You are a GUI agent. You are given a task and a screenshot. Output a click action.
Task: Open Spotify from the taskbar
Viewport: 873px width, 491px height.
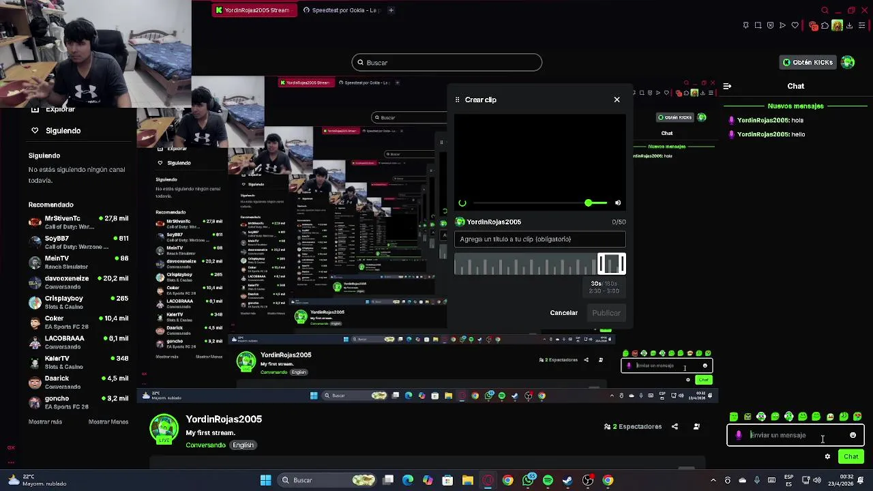(x=548, y=481)
